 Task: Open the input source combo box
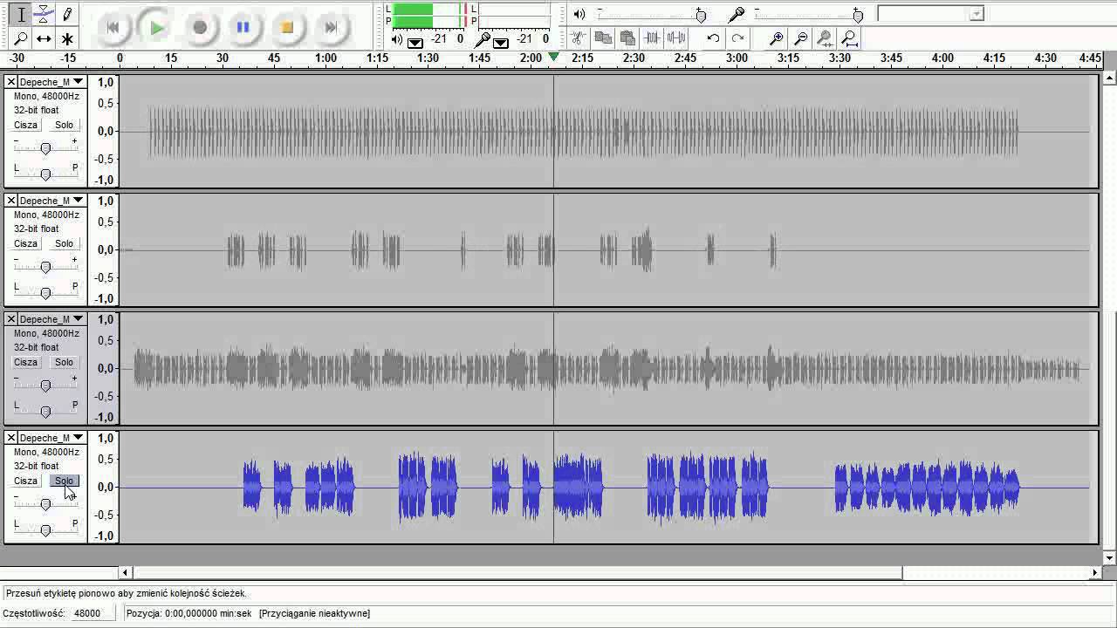(930, 13)
